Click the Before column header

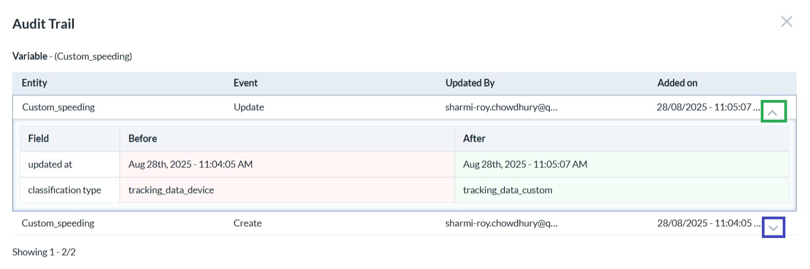click(x=142, y=139)
